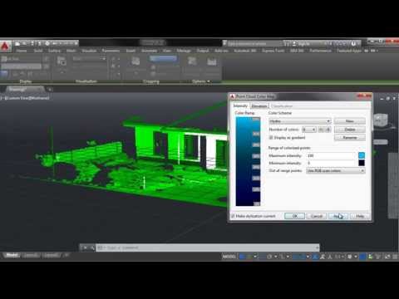This screenshot has height=299, width=399.
Task: Click the blue color ramp gradient bar
Action: 248,161
